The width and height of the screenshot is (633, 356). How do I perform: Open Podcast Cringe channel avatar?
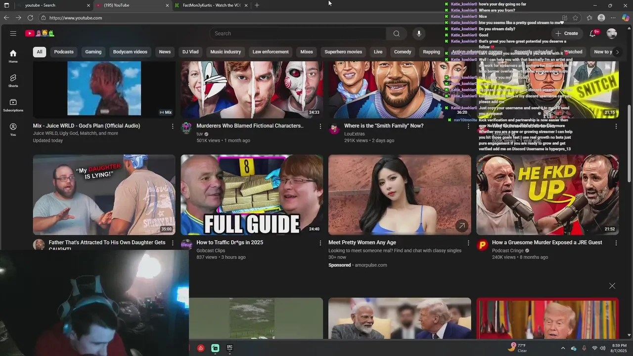(x=482, y=245)
